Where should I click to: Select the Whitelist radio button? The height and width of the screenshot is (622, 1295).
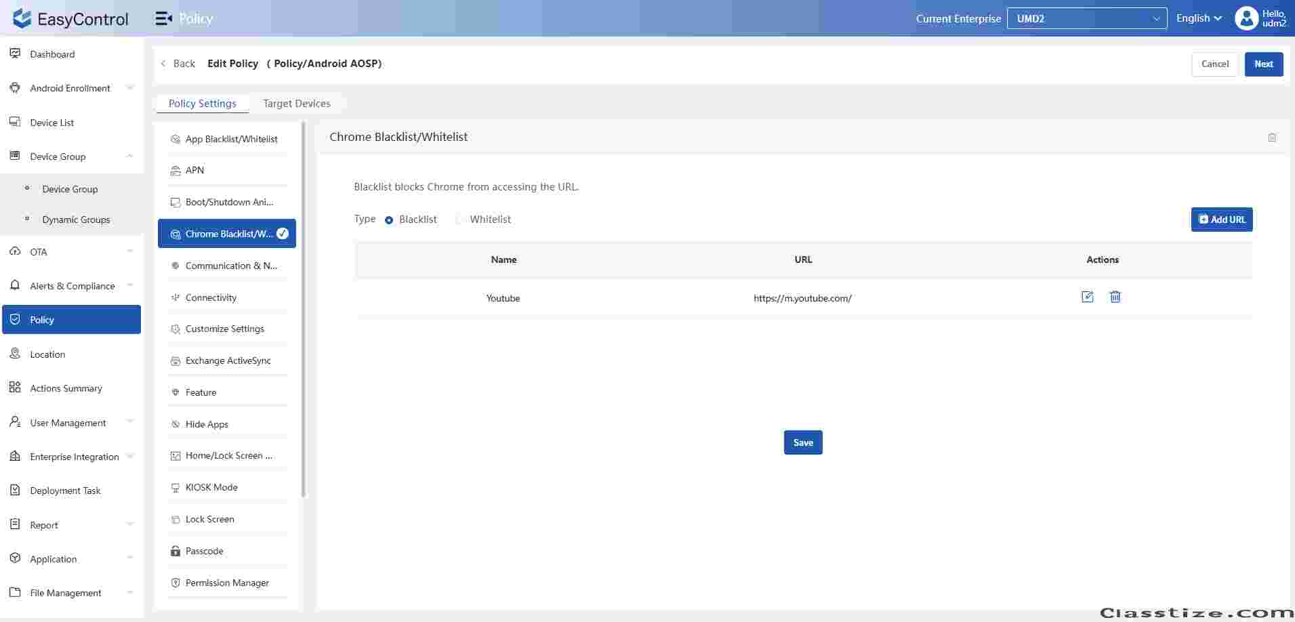point(460,220)
